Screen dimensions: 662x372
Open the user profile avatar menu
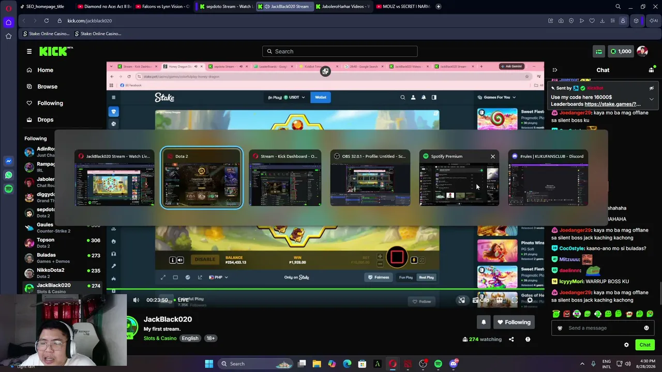642,51
